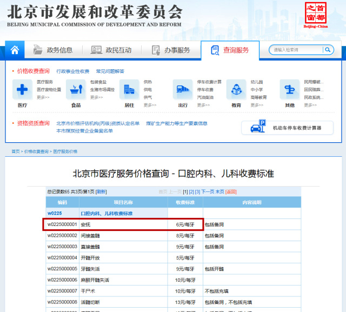
Task: Click the magnifier search button
Action: point(328,50)
